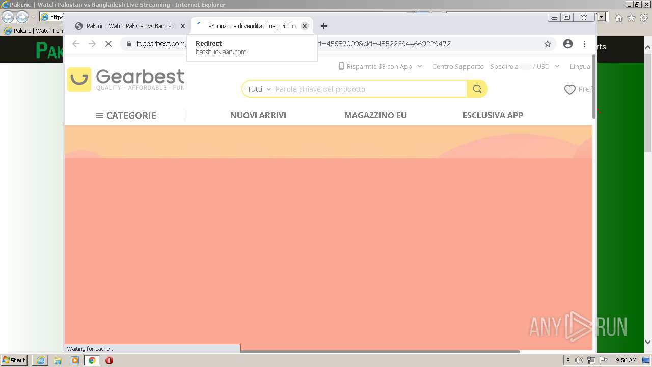Click the padlock site info icon

click(x=129, y=44)
